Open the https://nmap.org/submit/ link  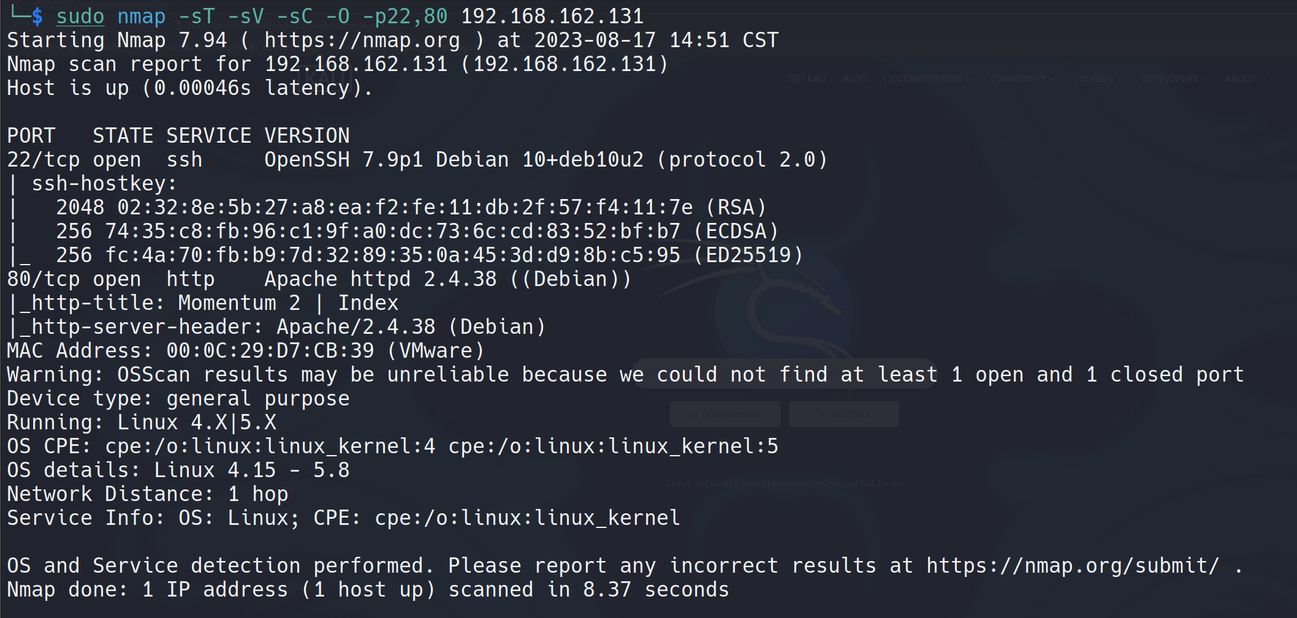(x=1073, y=565)
